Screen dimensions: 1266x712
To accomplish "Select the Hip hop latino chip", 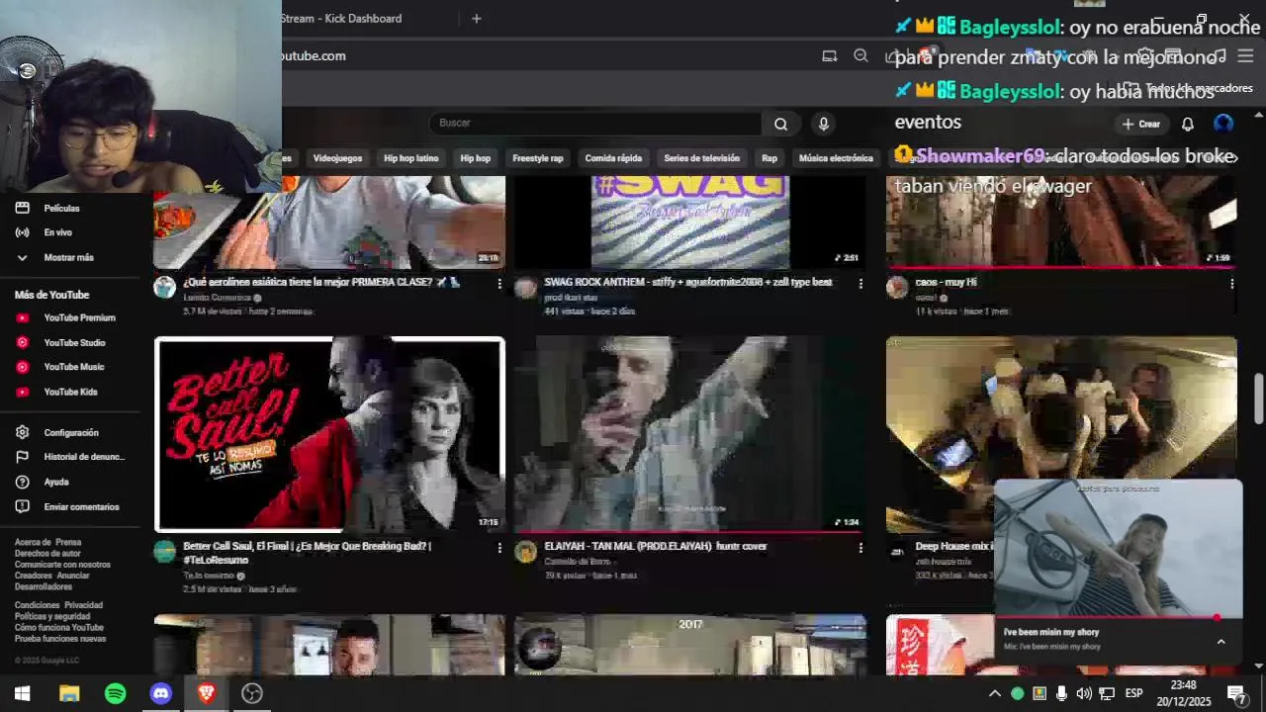I will coord(410,158).
